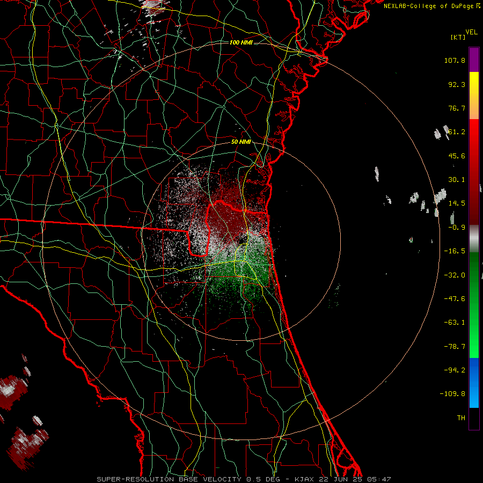This screenshot has height=483, width=483.
Task: Click the 14.5 velocity label
Action: (x=457, y=203)
